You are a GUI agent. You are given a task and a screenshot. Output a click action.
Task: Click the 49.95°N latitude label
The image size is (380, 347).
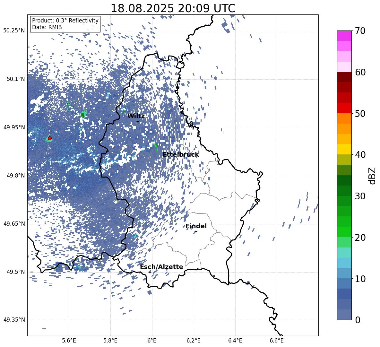[x=14, y=127]
